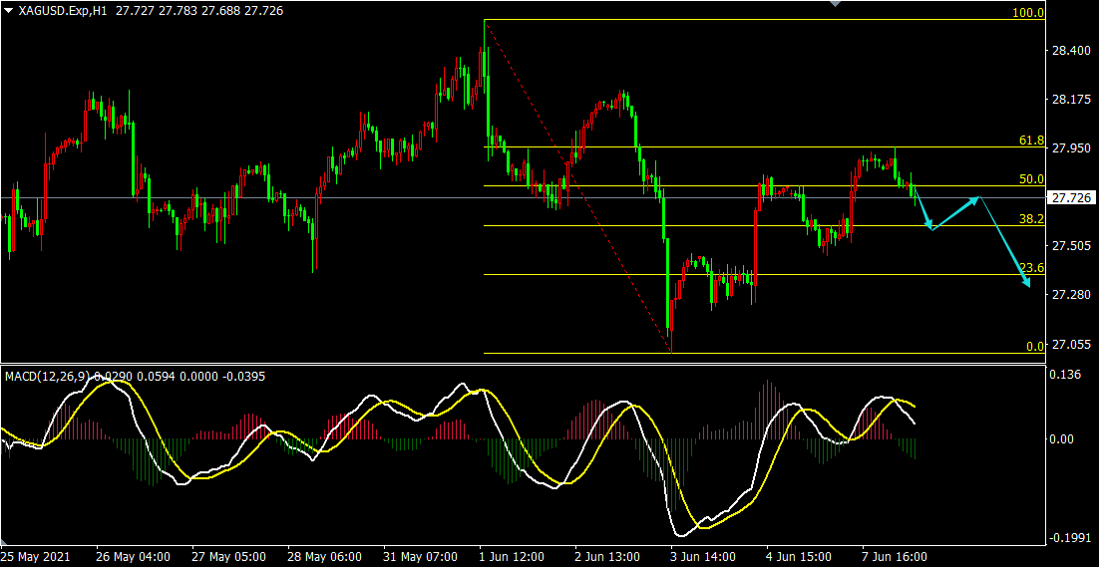Select the cyan arrow tip near the 50.0 level
The image size is (1099, 567).
click(x=978, y=198)
